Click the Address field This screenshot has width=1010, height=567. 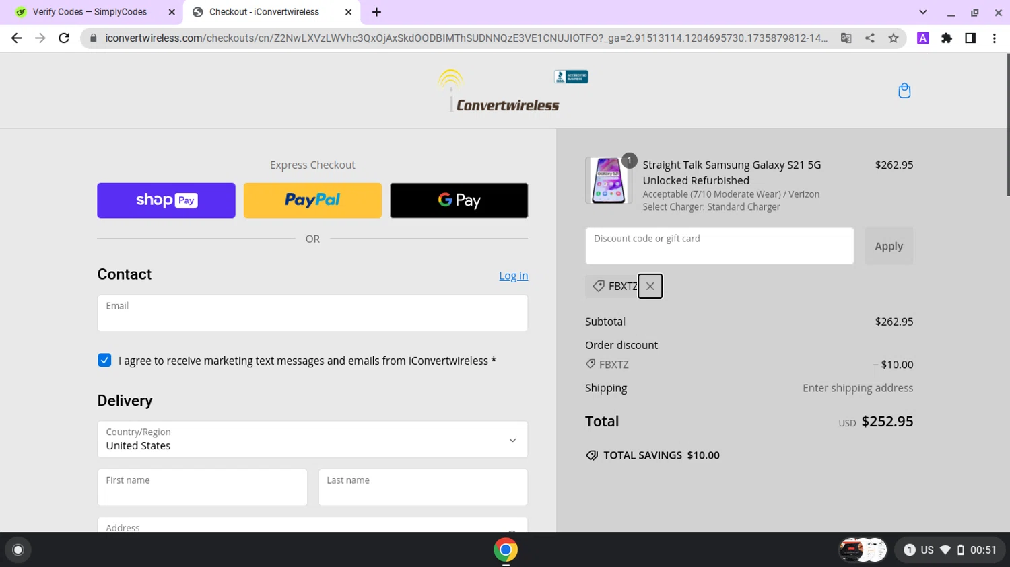[x=312, y=525]
